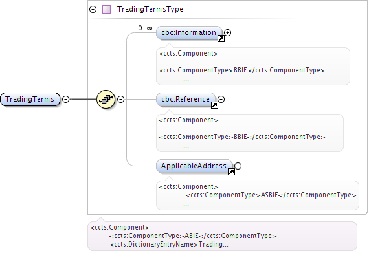
Task: Expand the ApplicableAddress element
Action: [x=238, y=166]
